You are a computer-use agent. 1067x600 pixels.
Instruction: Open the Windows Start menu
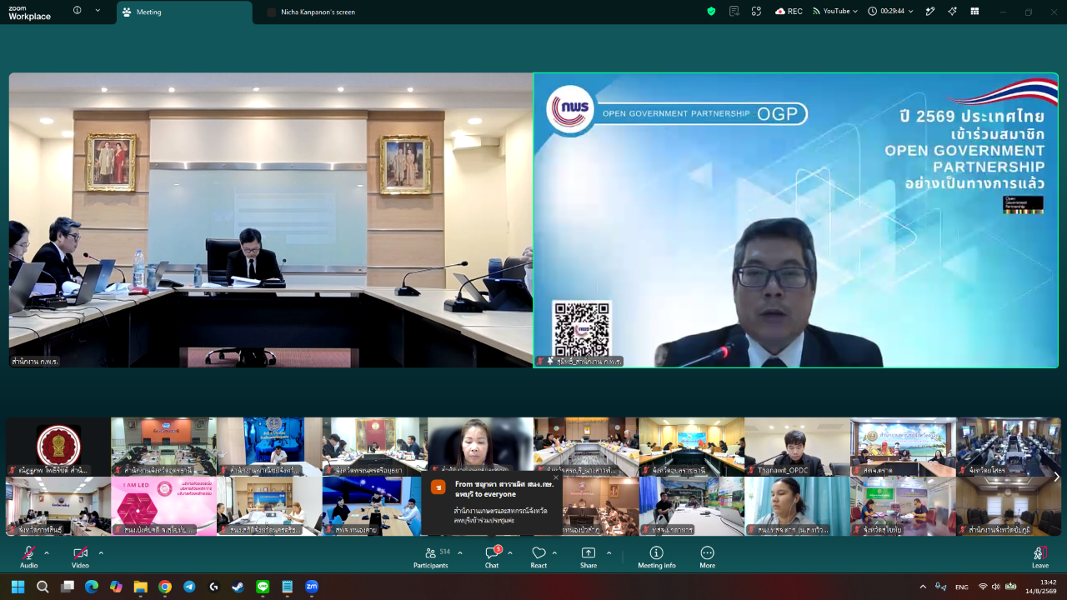click(x=18, y=587)
